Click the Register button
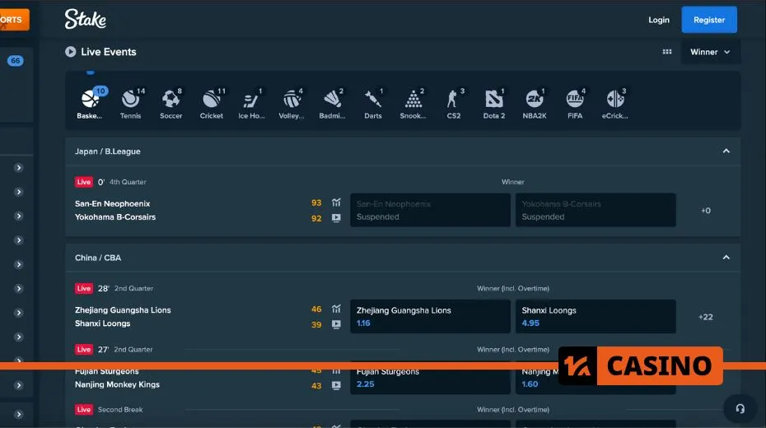 click(709, 20)
